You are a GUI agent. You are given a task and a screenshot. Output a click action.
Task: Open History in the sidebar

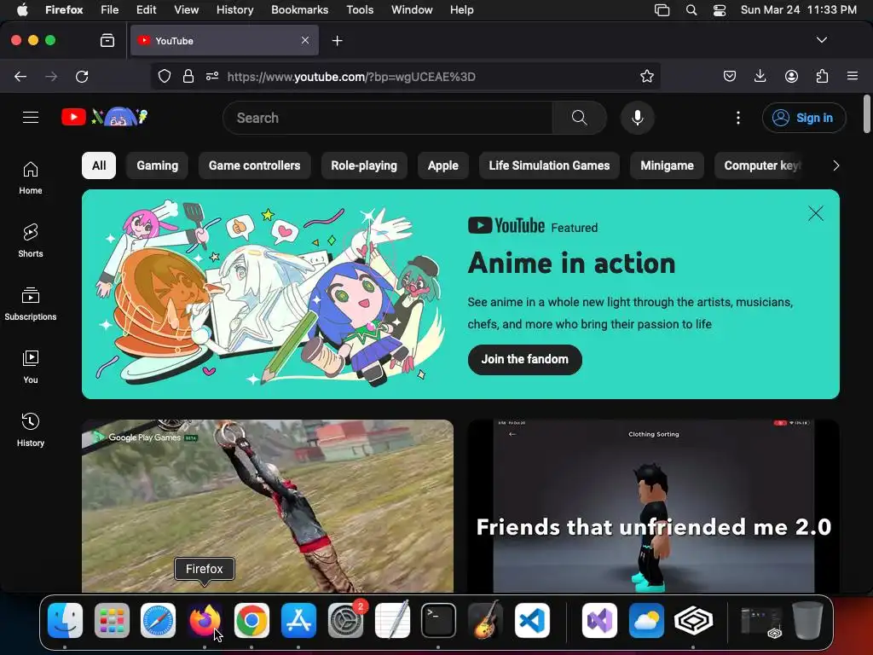tap(31, 430)
